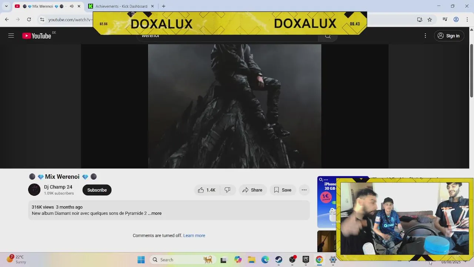Expand the video description with ...more
The image size is (474, 267).
[x=155, y=213]
